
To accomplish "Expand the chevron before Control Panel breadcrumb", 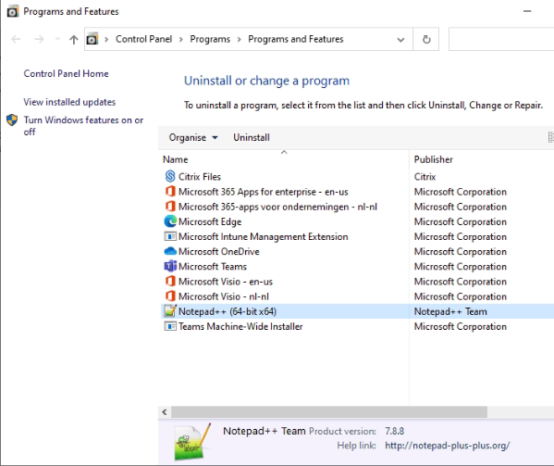I will [106, 39].
